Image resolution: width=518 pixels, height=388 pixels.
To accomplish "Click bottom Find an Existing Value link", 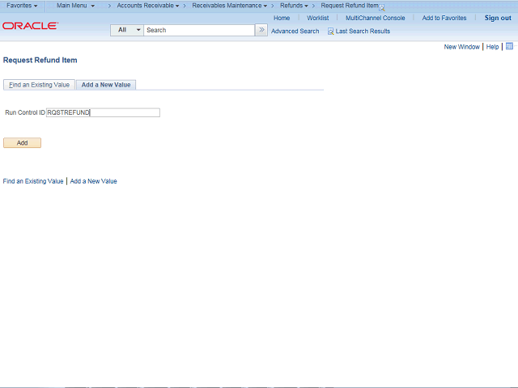I will click(33, 181).
